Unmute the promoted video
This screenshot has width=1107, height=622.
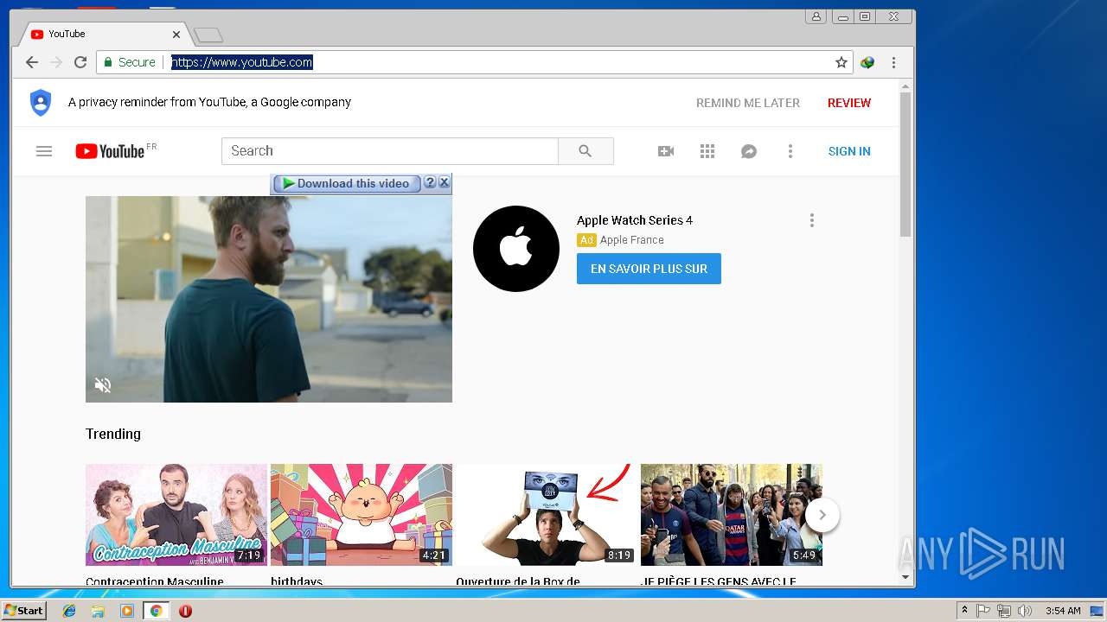(103, 385)
